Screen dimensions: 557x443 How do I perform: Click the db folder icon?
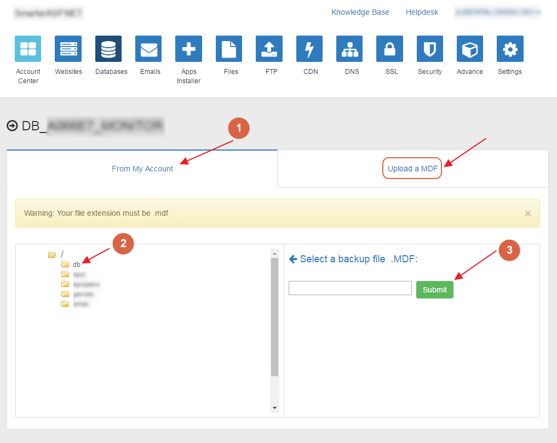(65, 264)
